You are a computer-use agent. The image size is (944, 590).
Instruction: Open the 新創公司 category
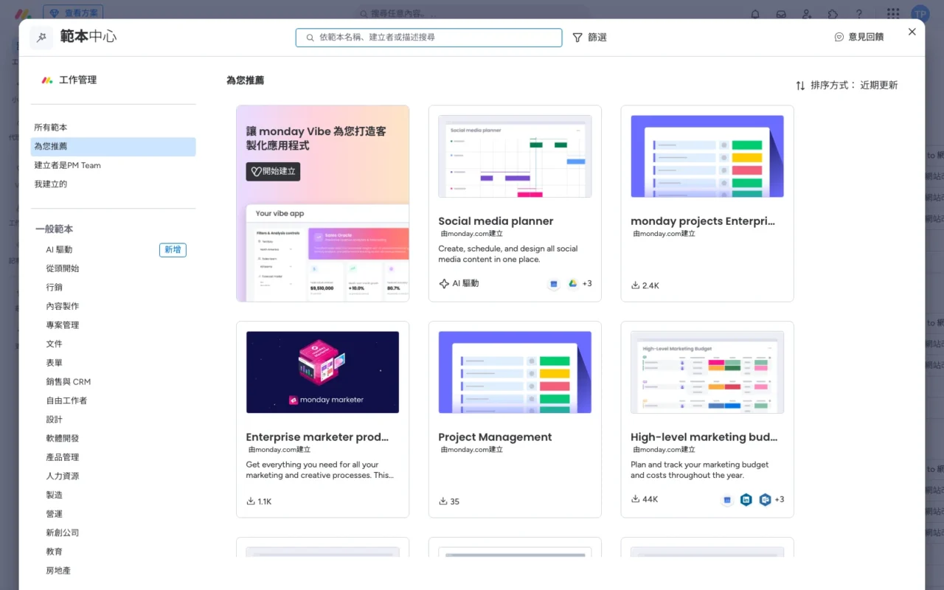tap(63, 532)
